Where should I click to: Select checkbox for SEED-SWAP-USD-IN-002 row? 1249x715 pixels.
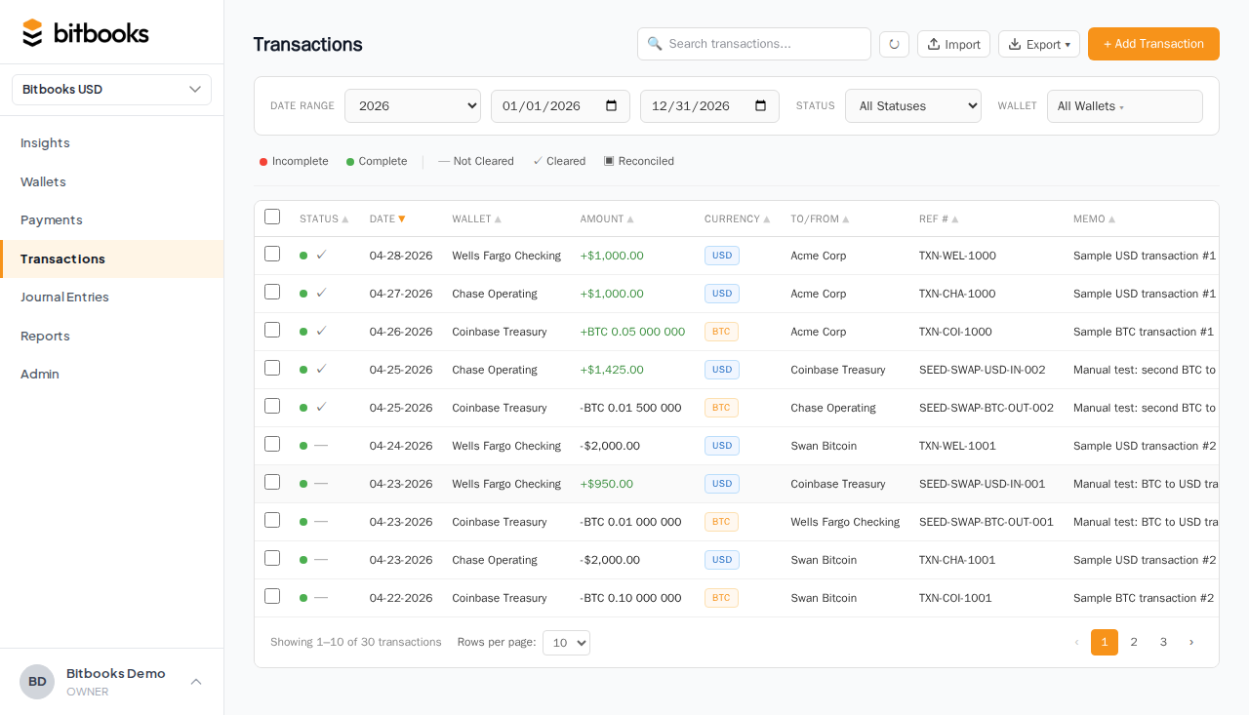(x=272, y=368)
